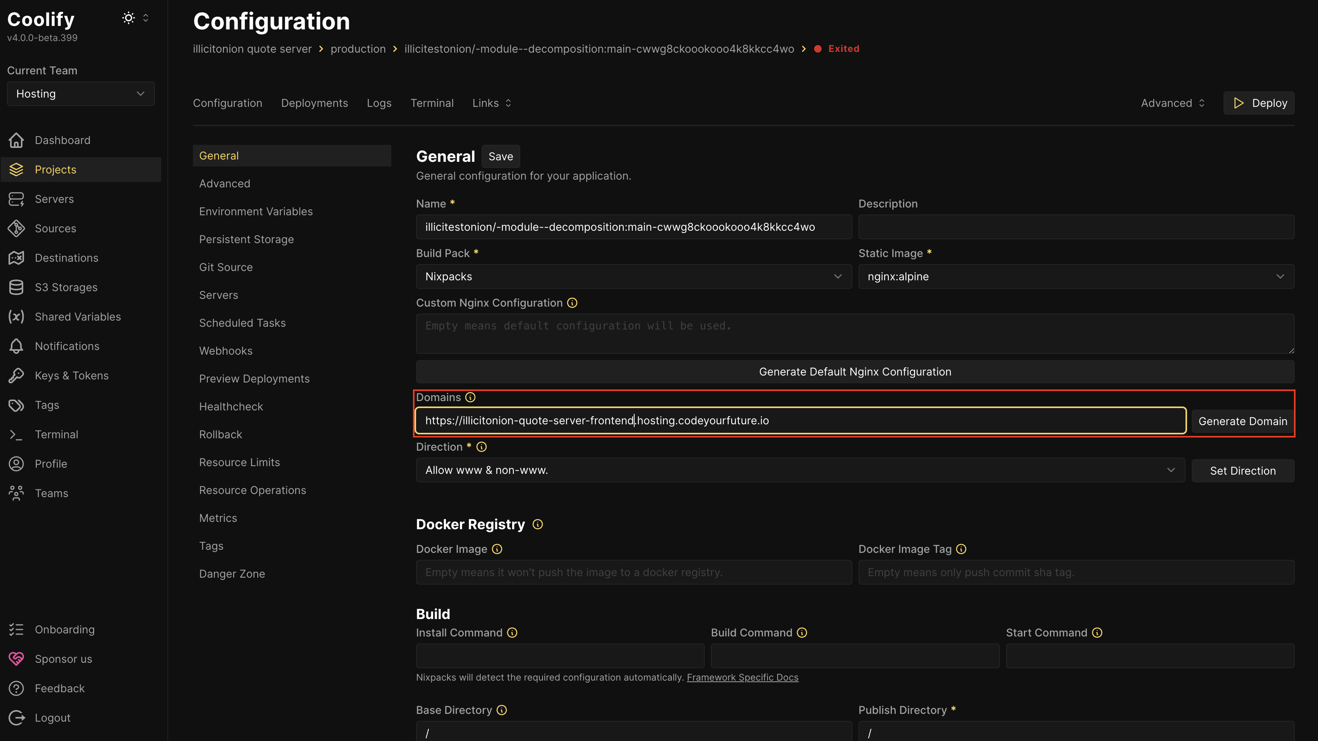
Task: Click the Dashboard house icon
Action: 16,140
